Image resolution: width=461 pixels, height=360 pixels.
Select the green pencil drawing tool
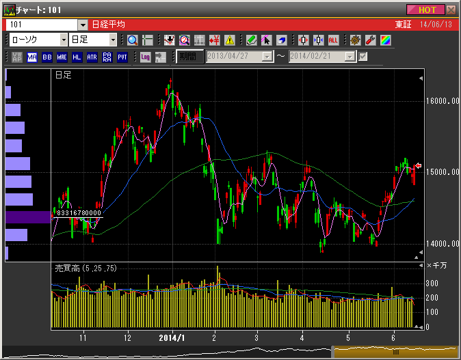coord(251,40)
